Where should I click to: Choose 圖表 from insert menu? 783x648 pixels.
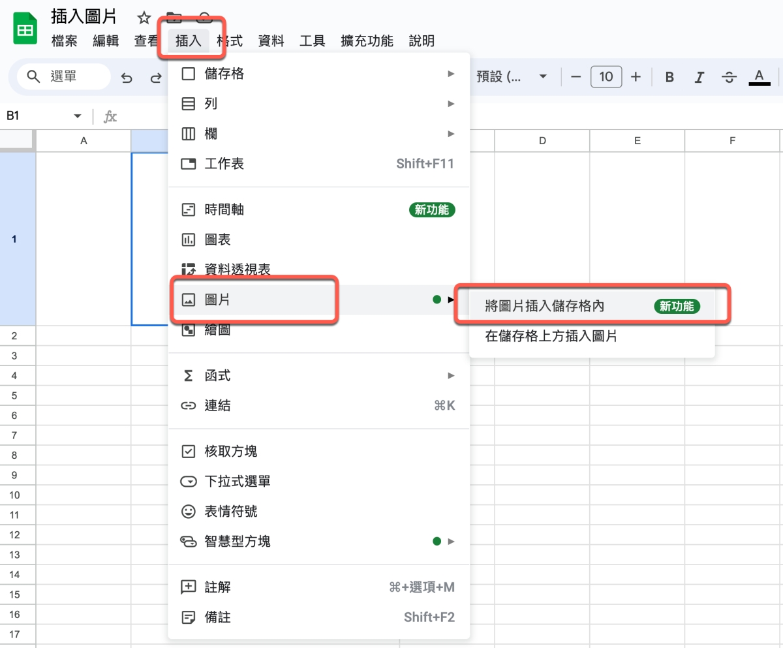318,239
